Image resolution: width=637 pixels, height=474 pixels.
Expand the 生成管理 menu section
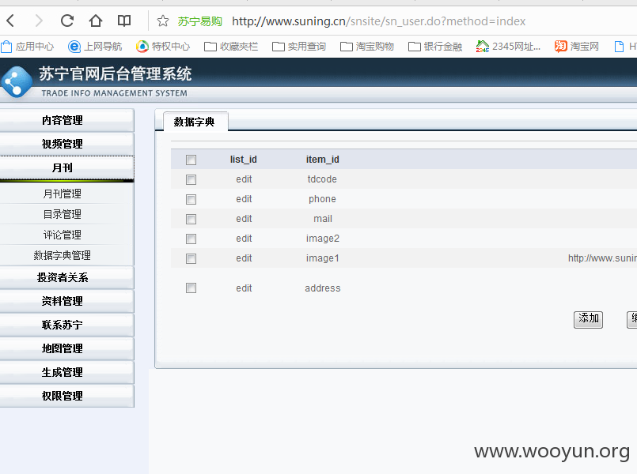pos(66,372)
